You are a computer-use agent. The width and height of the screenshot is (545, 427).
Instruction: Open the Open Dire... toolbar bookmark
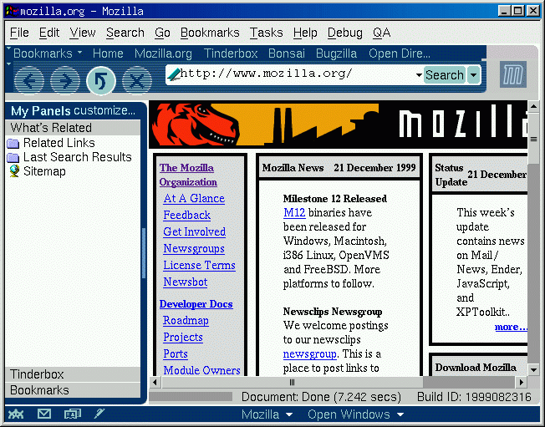tap(400, 53)
